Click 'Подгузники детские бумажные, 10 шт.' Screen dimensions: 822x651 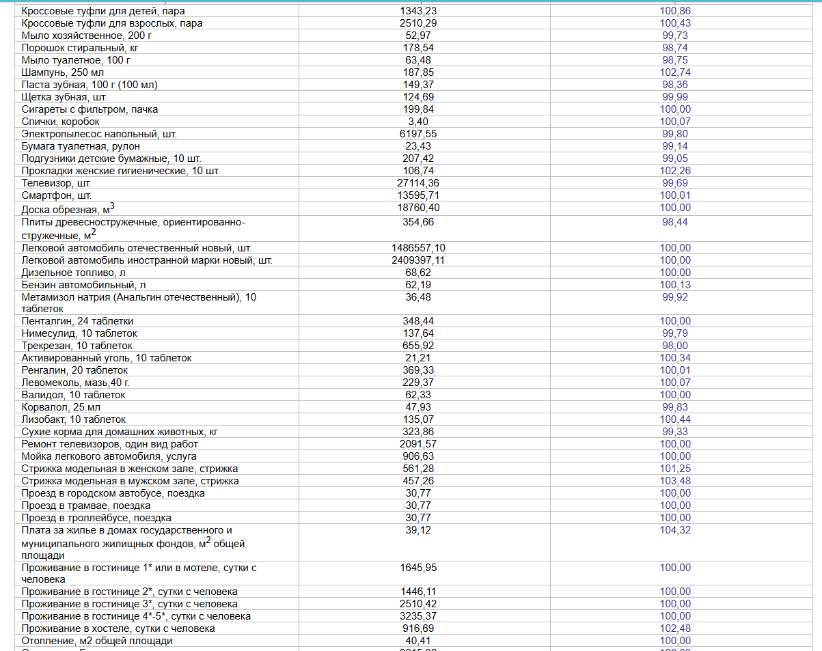pos(111,158)
